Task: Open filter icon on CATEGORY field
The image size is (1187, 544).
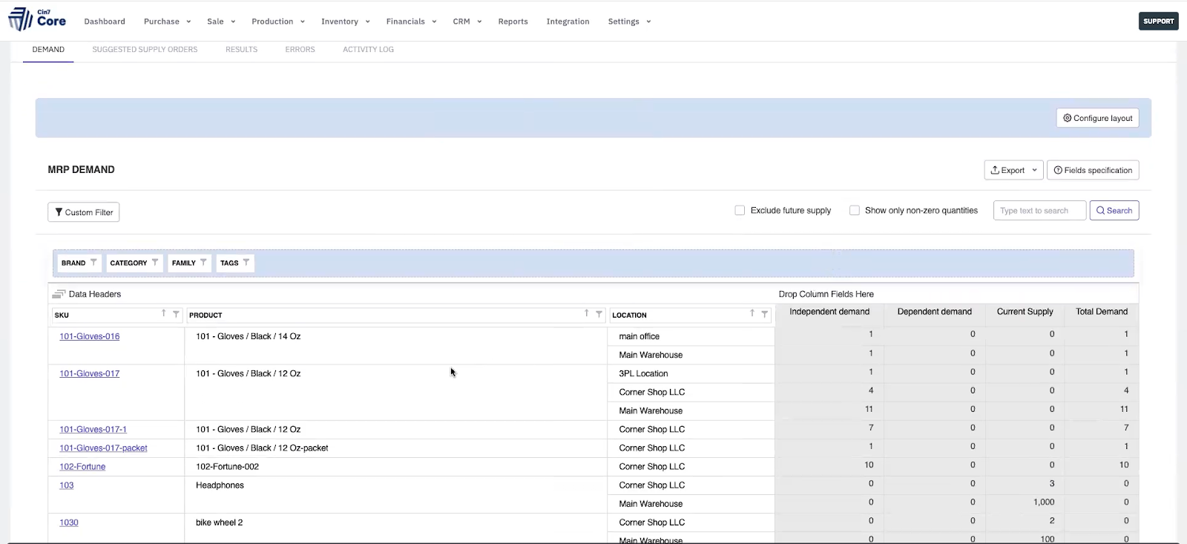Action: tap(155, 263)
